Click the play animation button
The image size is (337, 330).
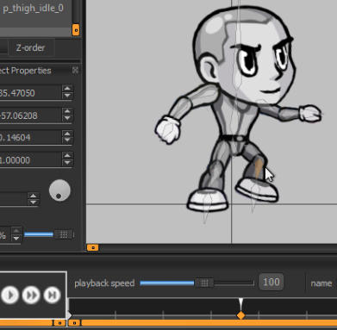pos(10,295)
